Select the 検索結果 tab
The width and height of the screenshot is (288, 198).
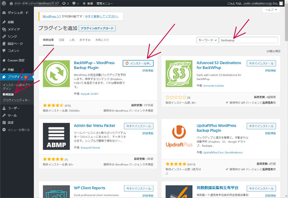pos(48,40)
